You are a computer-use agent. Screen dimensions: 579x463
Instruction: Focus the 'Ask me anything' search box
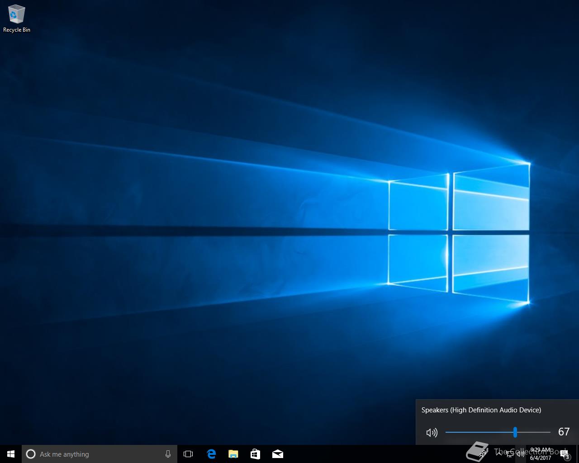[x=100, y=454]
